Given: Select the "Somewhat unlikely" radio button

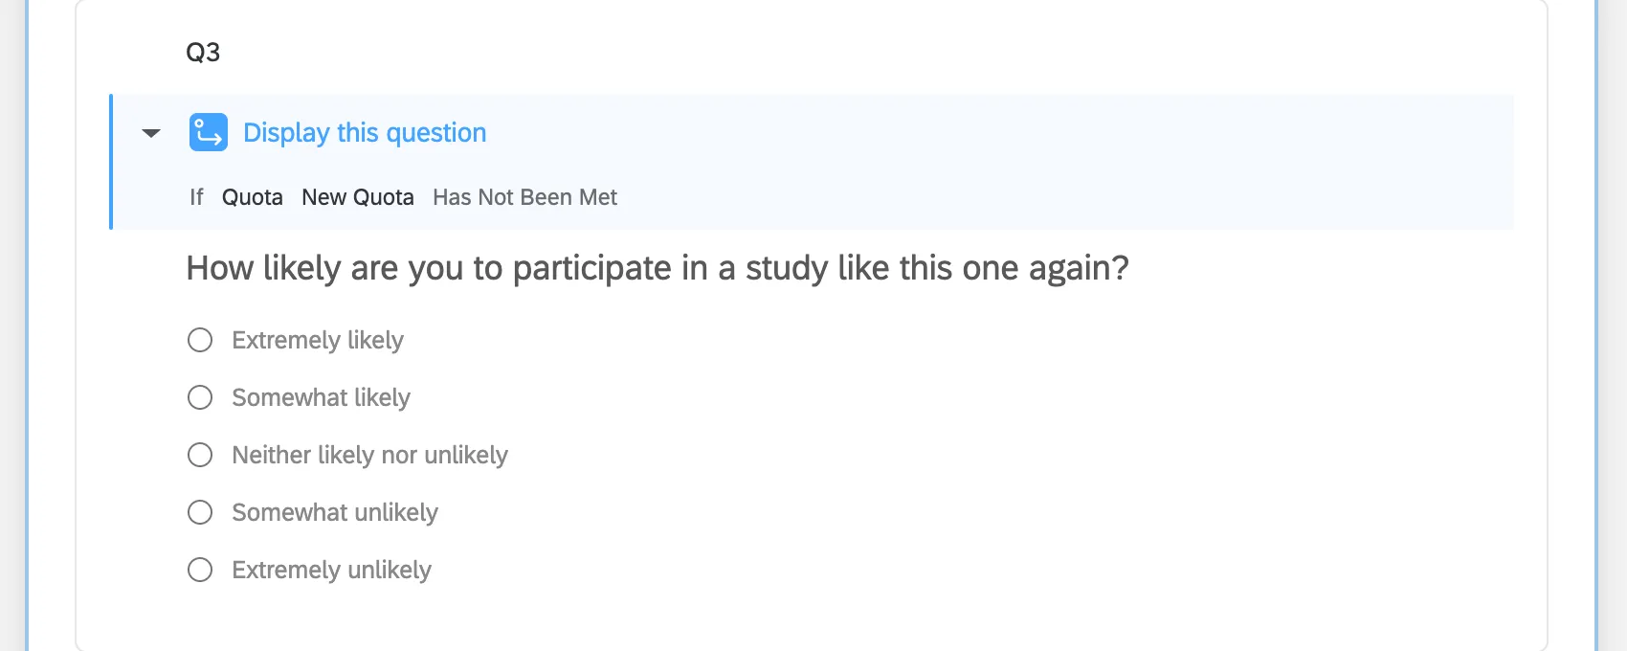Looking at the screenshot, I should 200,512.
